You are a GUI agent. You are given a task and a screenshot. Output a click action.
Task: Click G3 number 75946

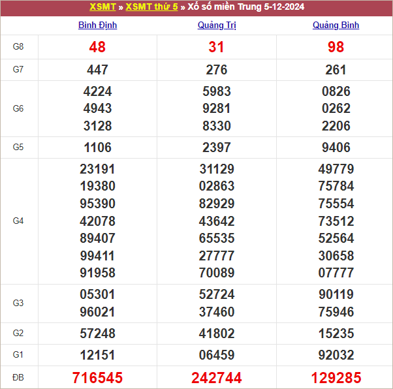coord(336,312)
